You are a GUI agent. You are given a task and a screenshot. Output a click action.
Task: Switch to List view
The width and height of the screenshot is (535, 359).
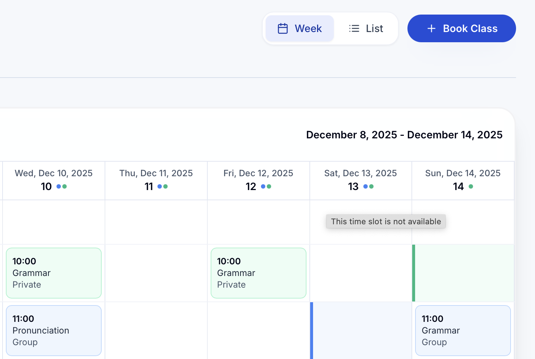click(366, 28)
